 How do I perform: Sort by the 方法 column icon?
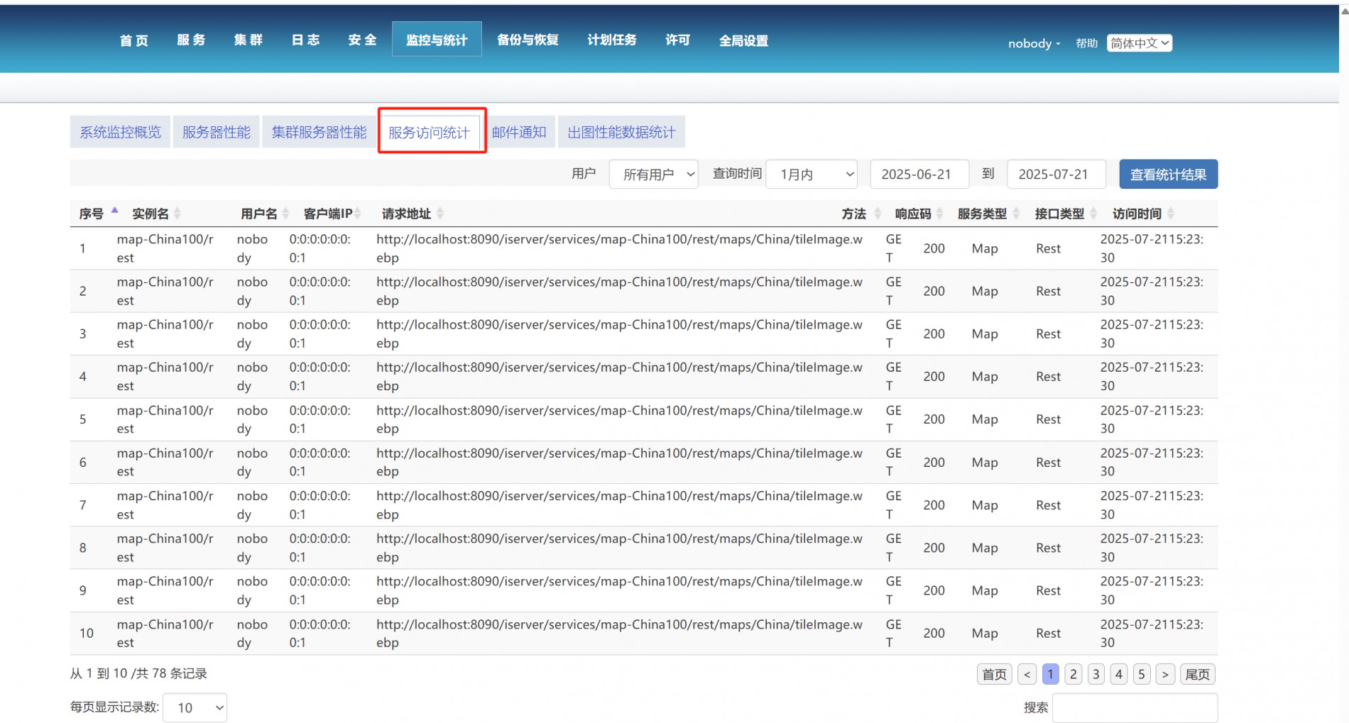pos(878,214)
